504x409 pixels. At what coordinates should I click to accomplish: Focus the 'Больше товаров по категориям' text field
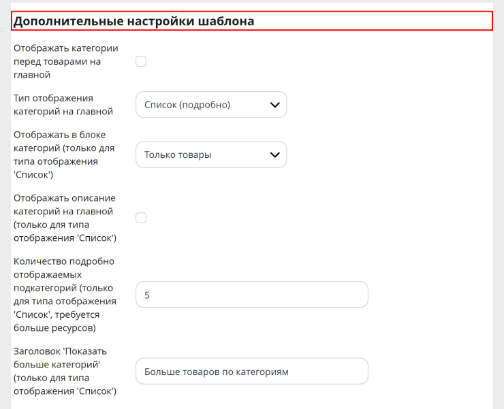pyautogui.click(x=252, y=371)
